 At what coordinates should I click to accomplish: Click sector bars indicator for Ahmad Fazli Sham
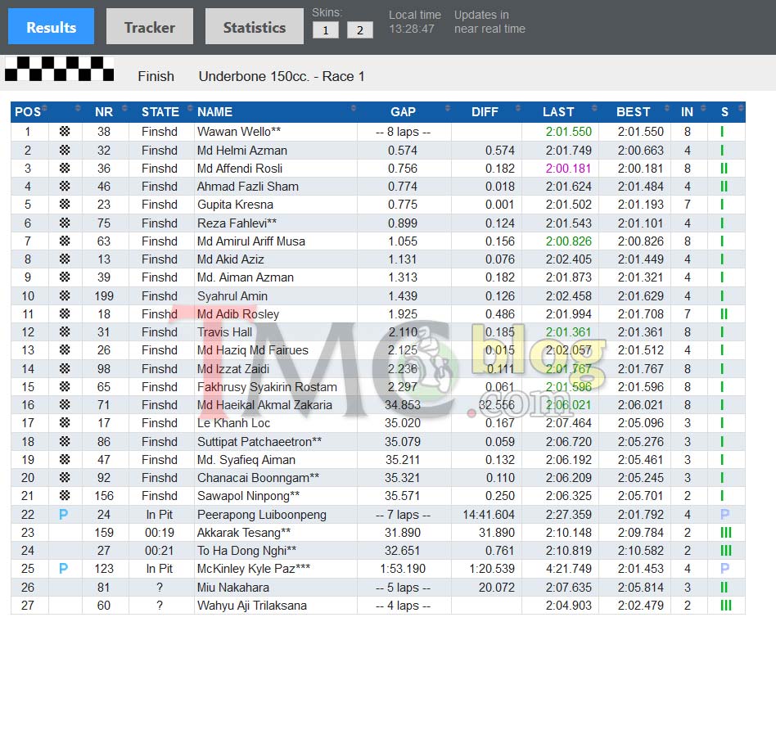coord(724,186)
